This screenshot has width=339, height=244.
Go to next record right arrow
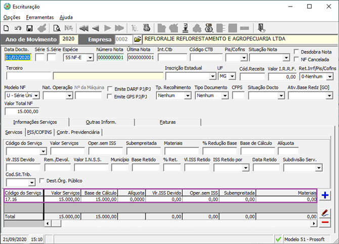coord(107,28)
